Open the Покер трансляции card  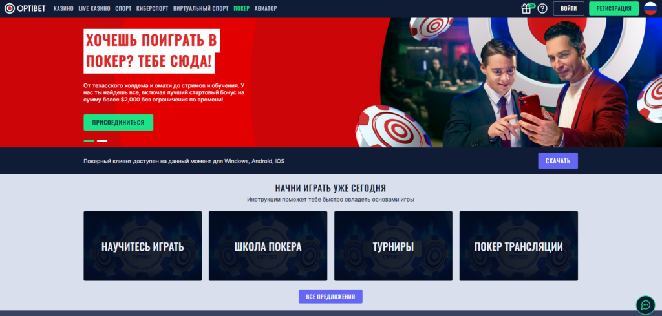pyautogui.click(x=518, y=246)
